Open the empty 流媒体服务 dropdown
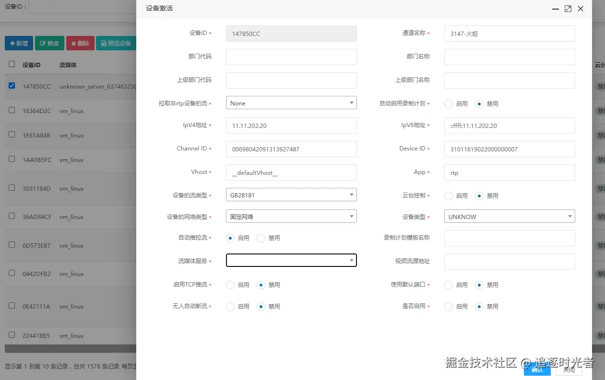Screen dimensions: 605x380 (291, 260)
